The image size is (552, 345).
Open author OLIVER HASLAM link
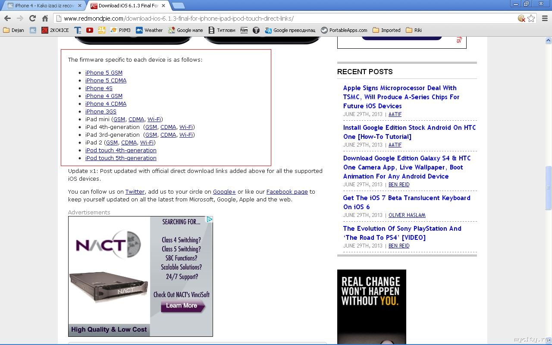tap(407, 215)
